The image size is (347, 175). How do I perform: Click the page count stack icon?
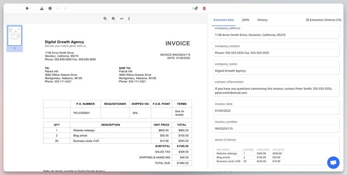[196, 8]
